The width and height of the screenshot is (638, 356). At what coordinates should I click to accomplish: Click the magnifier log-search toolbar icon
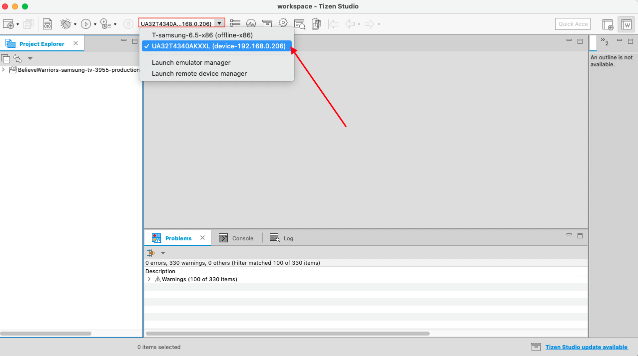point(300,23)
